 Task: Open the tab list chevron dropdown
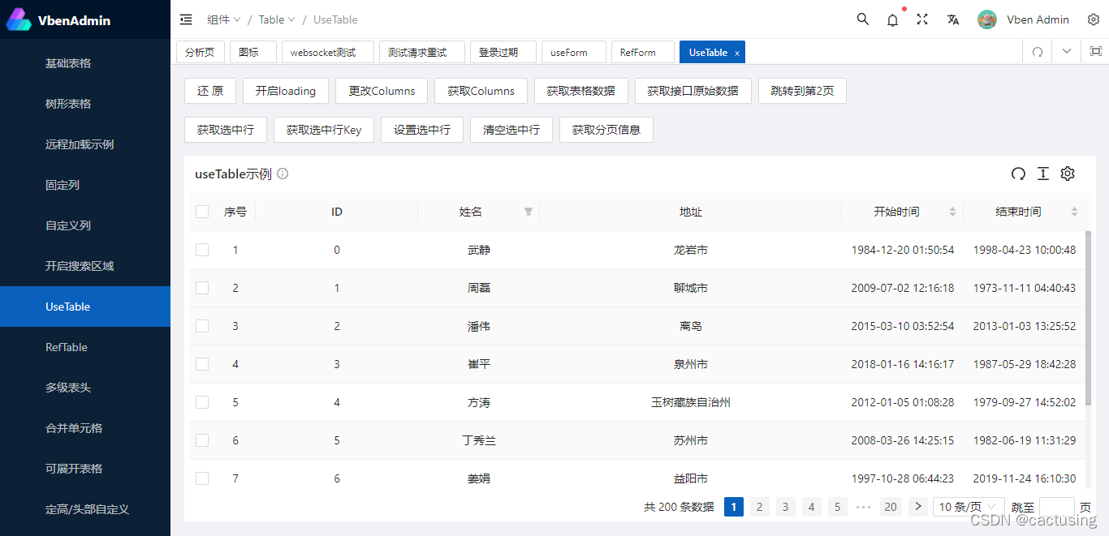tap(1066, 50)
